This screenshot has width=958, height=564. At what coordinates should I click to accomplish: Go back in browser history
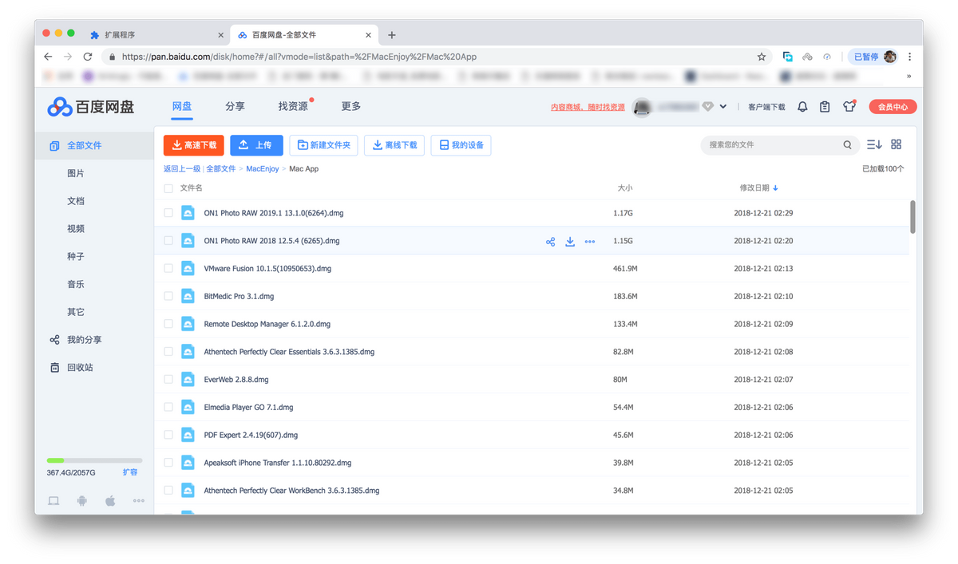[48, 57]
